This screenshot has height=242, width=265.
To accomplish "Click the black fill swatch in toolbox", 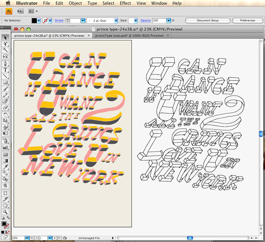I will click(4, 224).
